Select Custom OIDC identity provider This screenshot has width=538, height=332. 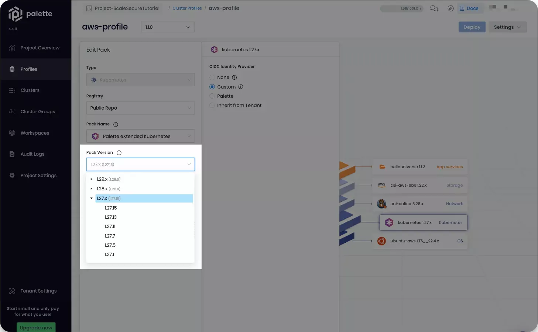tap(212, 87)
